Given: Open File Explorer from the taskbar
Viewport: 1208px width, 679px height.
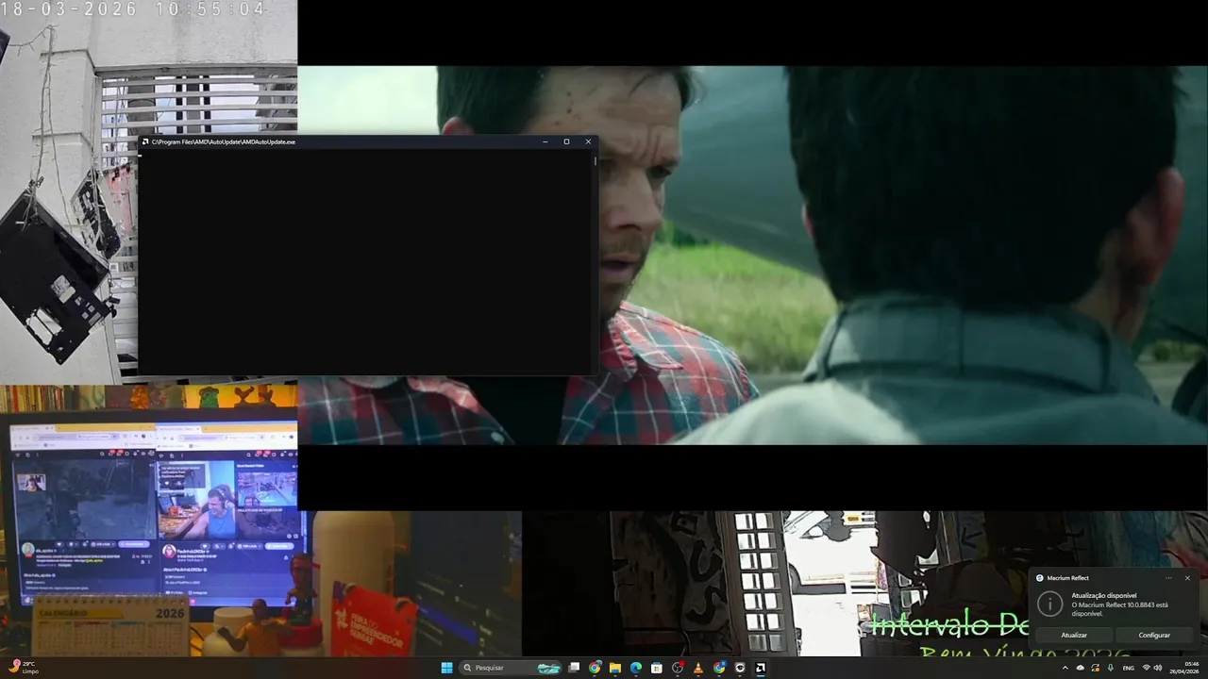Looking at the screenshot, I should point(615,668).
